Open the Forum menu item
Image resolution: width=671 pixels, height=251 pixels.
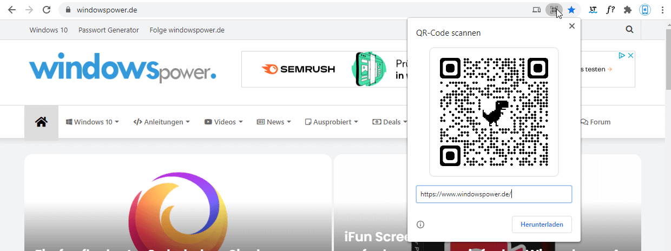pyautogui.click(x=595, y=122)
